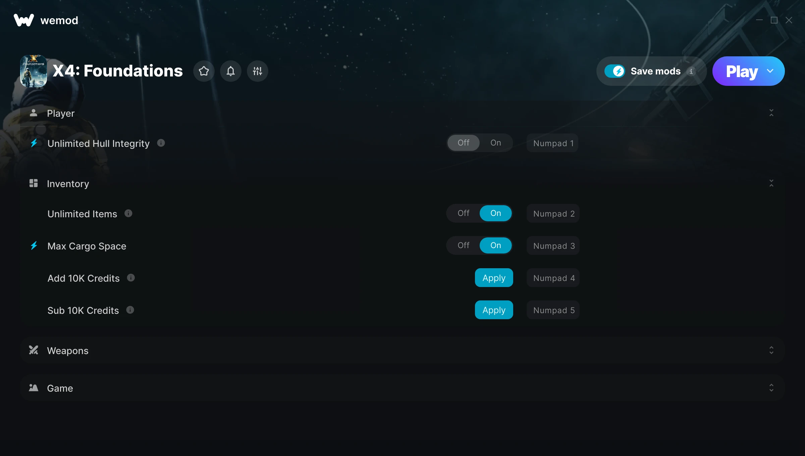Screen dimensions: 805x456
Task: Open the mod settings sliders icon
Action: click(x=257, y=71)
